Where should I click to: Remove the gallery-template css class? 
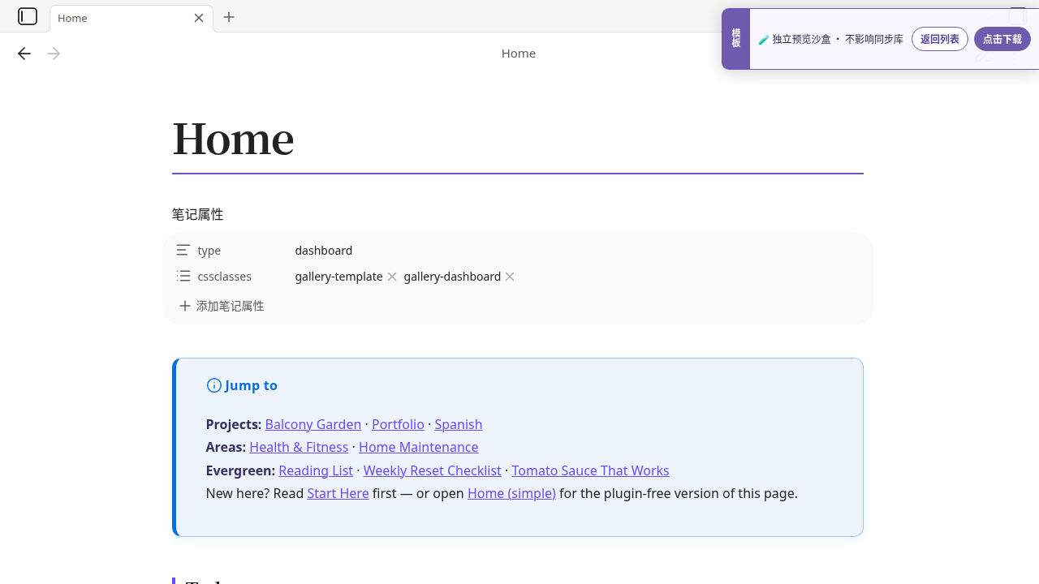(392, 277)
